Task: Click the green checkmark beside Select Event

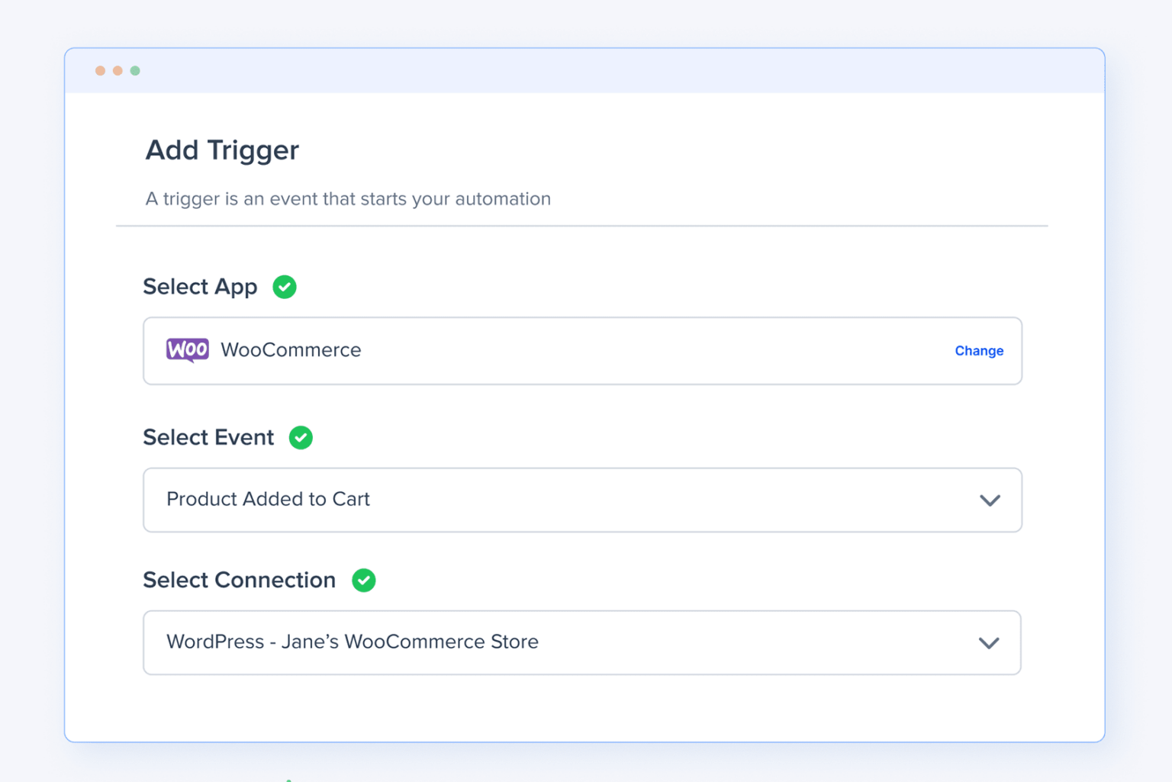Action: (x=301, y=437)
